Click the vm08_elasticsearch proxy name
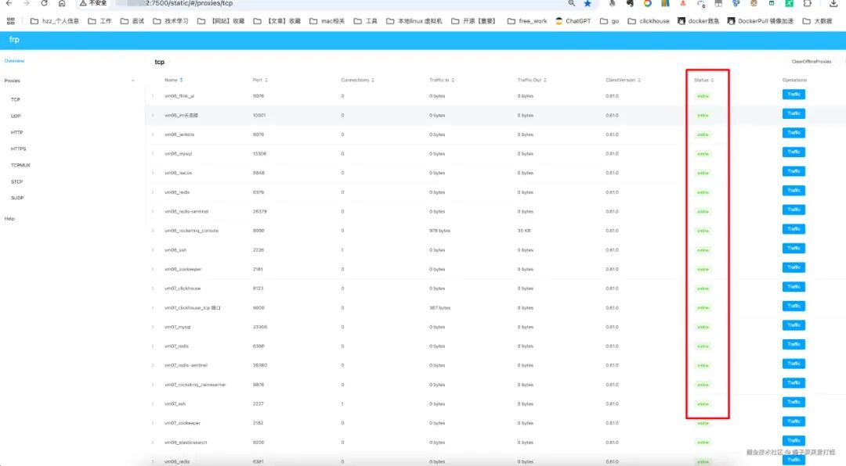This screenshot has height=466, width=846. pos(186,443)
